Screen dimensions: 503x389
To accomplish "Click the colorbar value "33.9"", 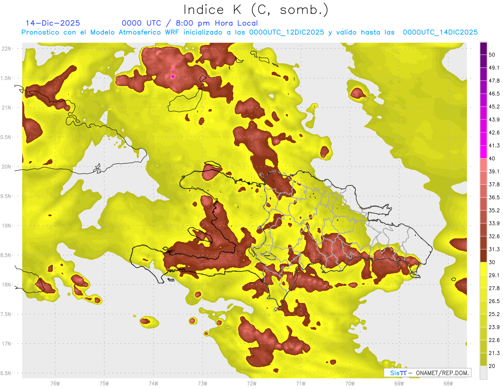I will 494,223.
